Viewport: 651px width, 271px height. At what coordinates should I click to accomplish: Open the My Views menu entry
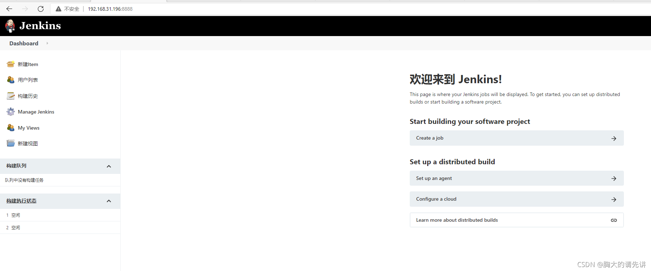[x=29, y=128]
